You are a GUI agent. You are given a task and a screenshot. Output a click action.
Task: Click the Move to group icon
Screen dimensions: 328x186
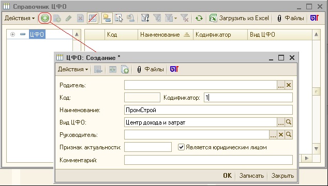[131, 19]
